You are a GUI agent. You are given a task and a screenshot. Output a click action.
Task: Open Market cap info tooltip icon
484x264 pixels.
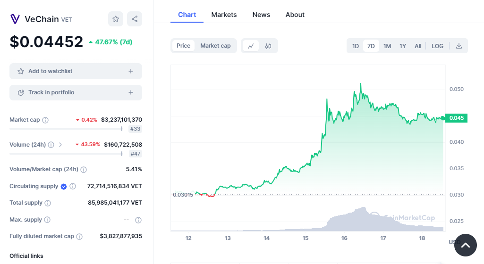pos(45,120)
